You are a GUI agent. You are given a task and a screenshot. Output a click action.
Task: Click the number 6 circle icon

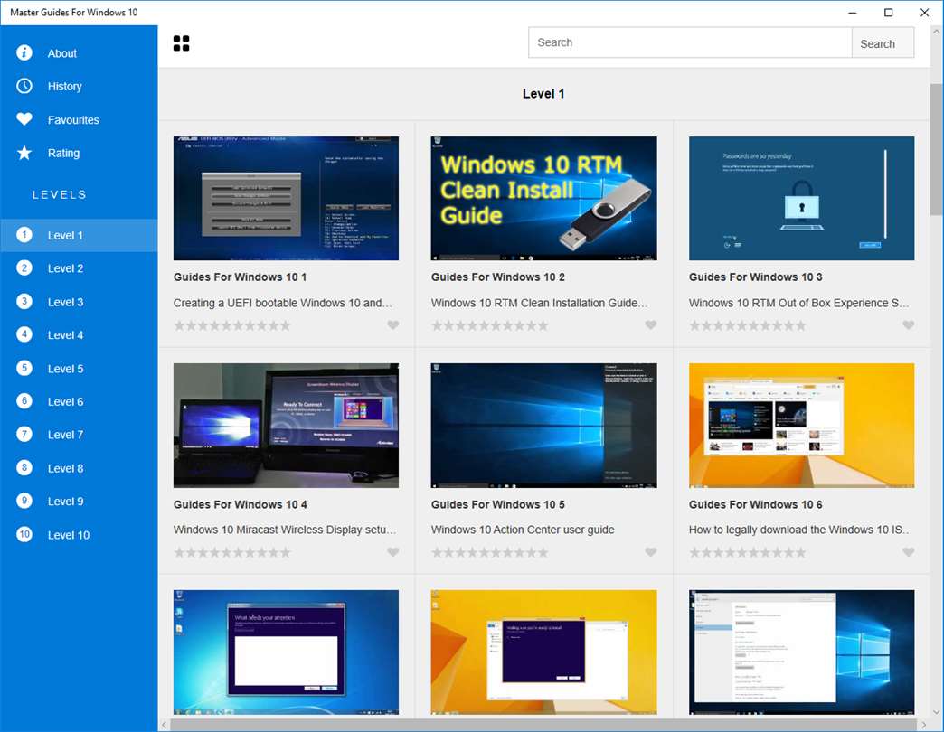[x=24, y=401]
